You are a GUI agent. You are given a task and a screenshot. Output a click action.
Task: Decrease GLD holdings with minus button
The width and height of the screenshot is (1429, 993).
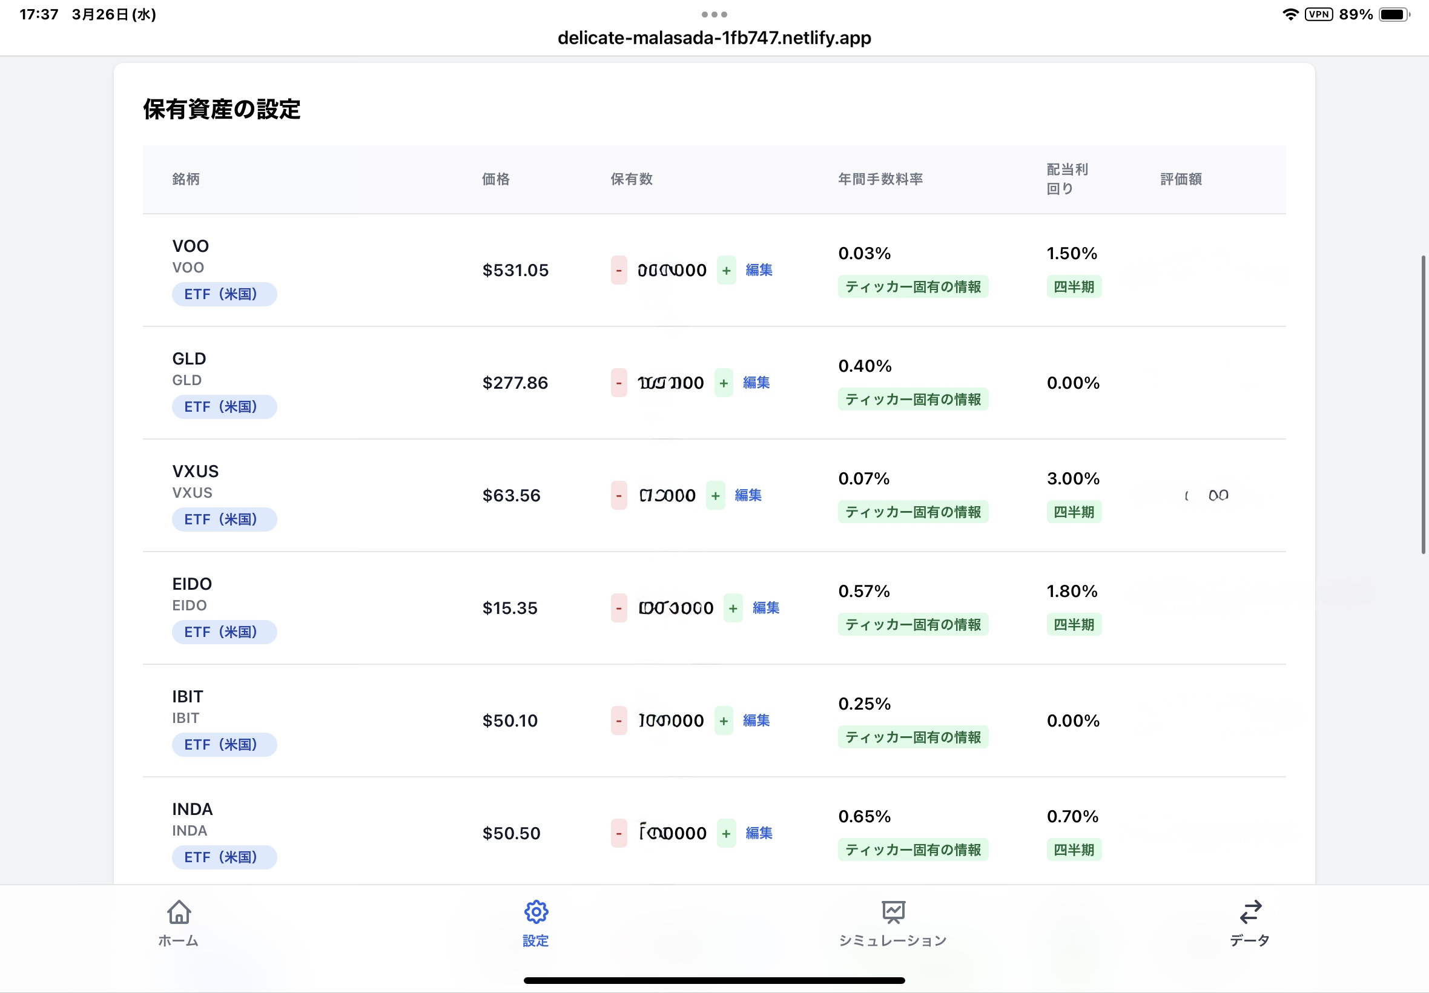point(618,383)
